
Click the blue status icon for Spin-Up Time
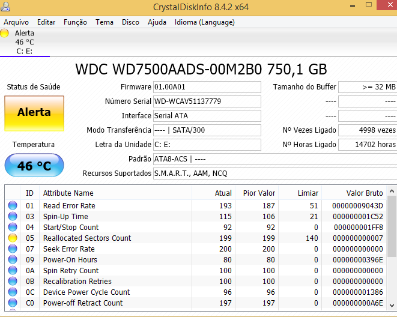pos(13,216)
